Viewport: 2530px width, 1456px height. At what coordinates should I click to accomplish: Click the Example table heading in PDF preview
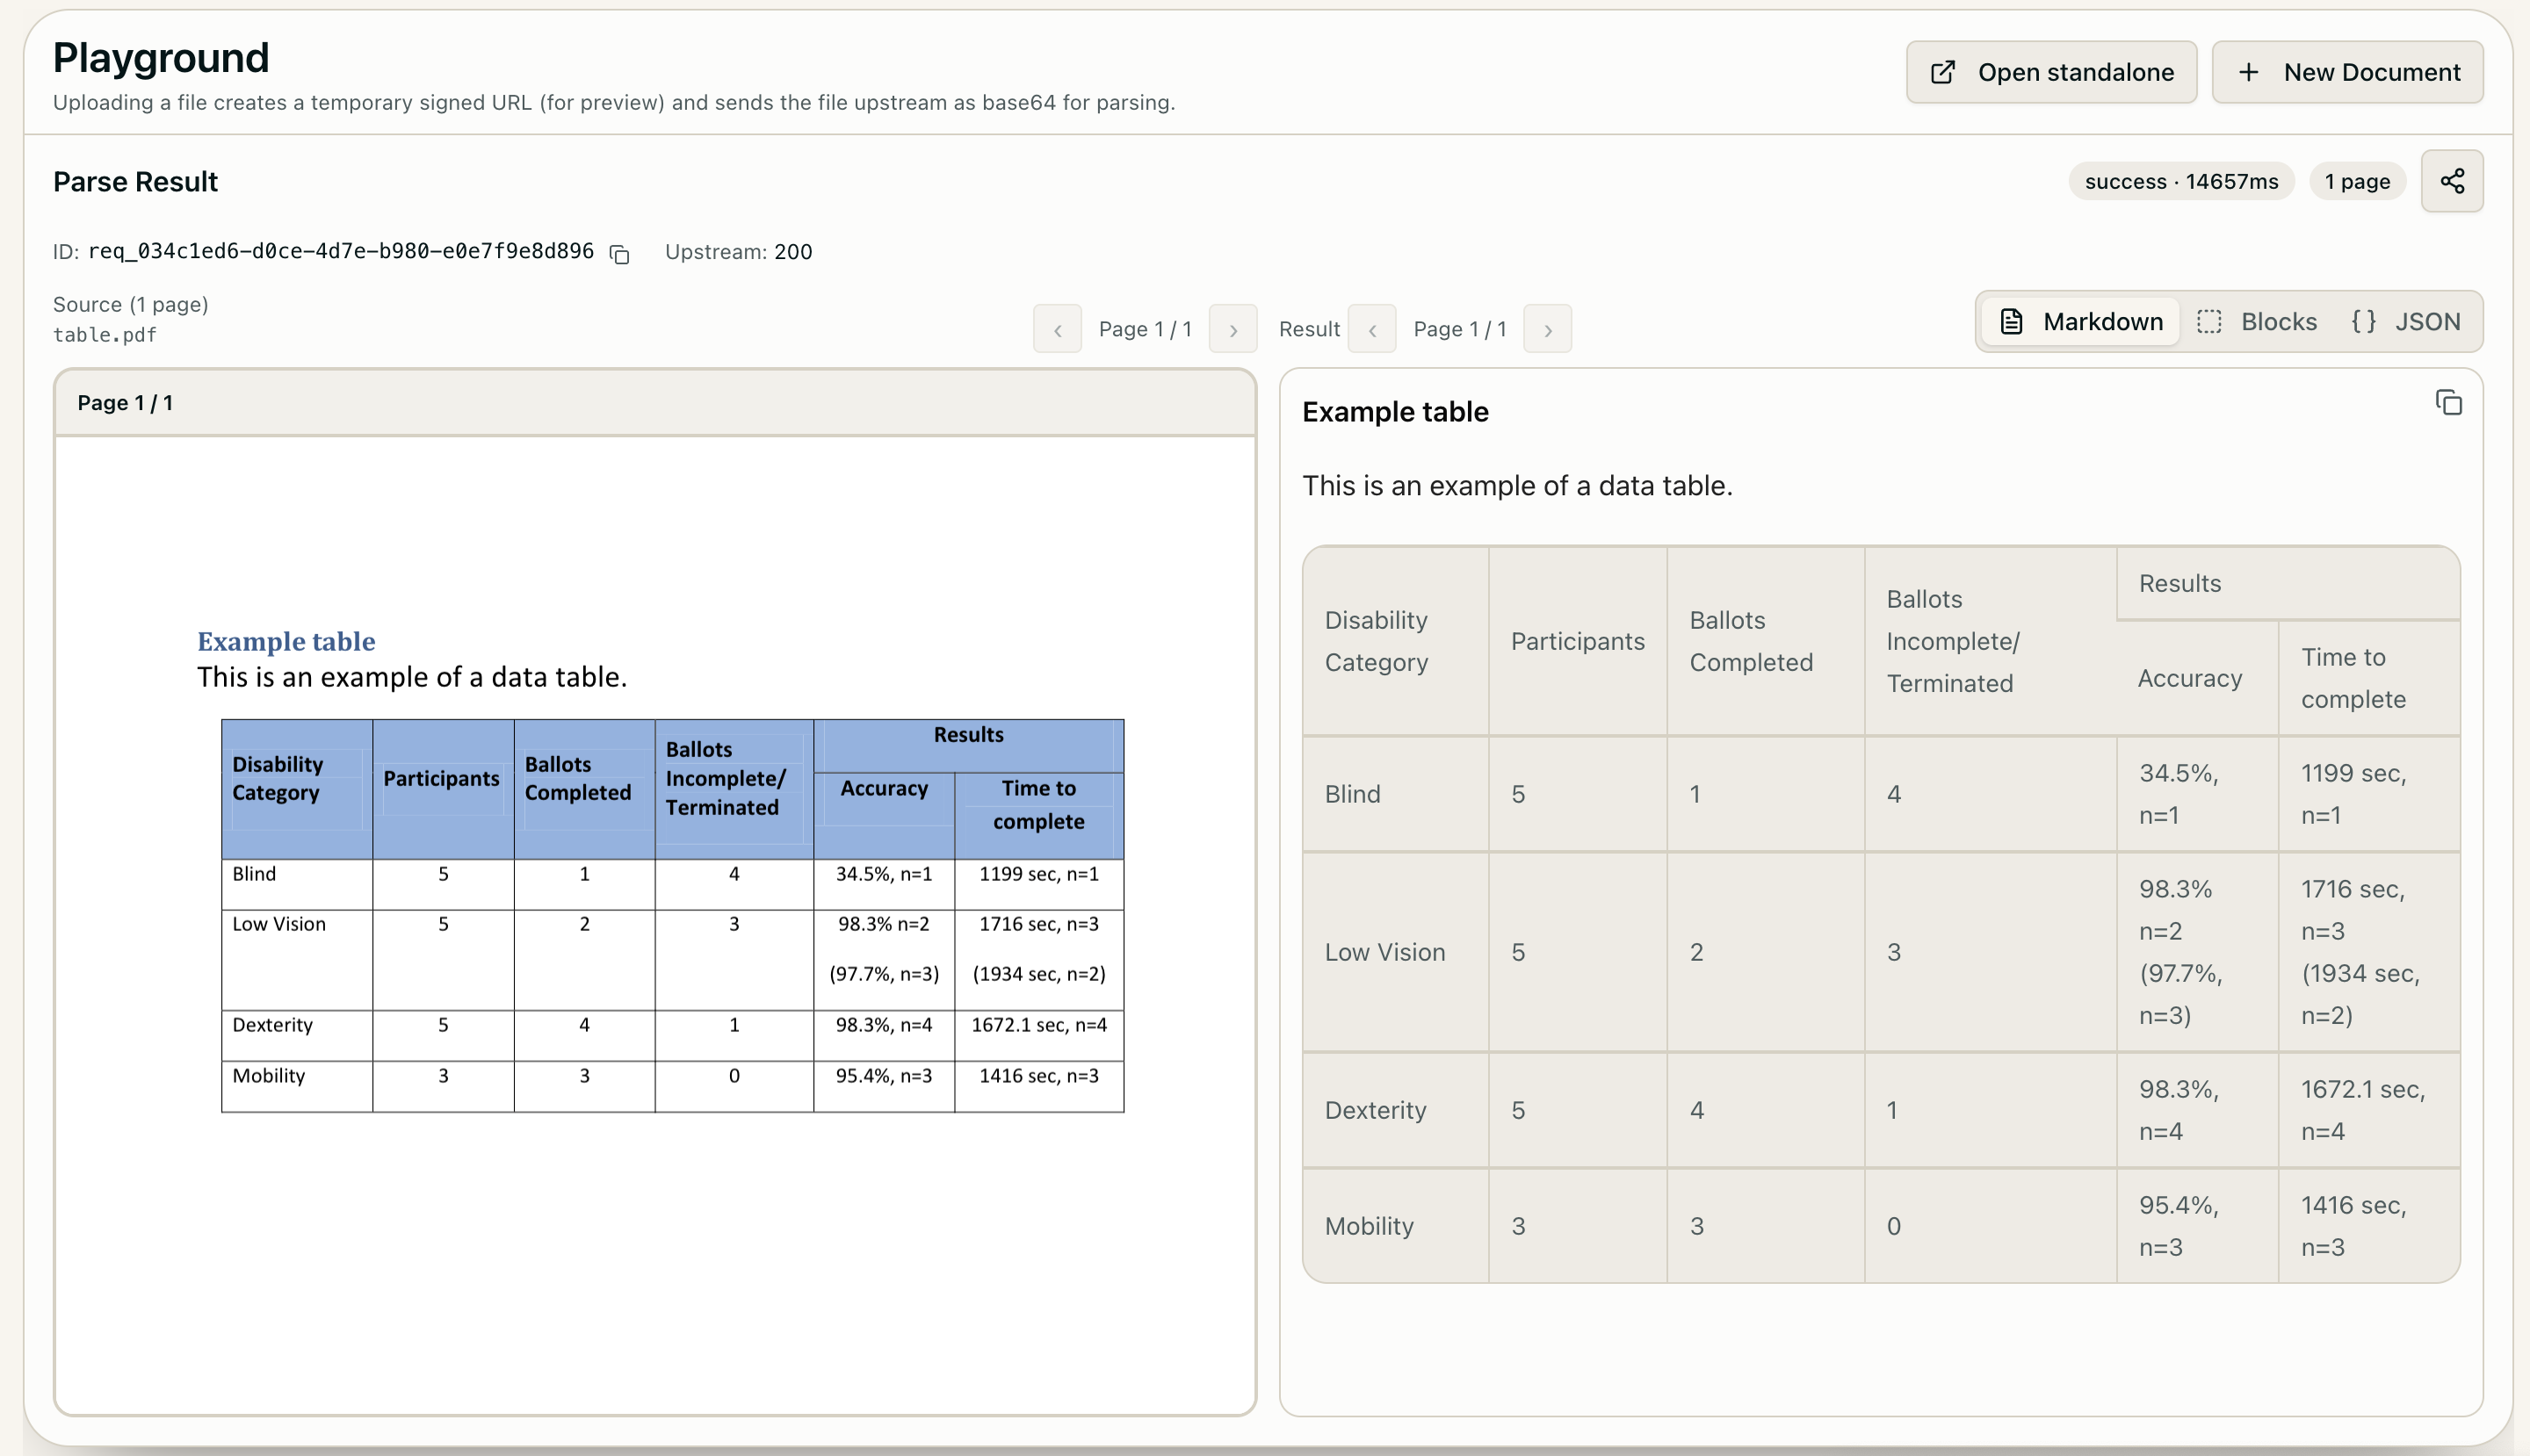[x=286, y=641]
